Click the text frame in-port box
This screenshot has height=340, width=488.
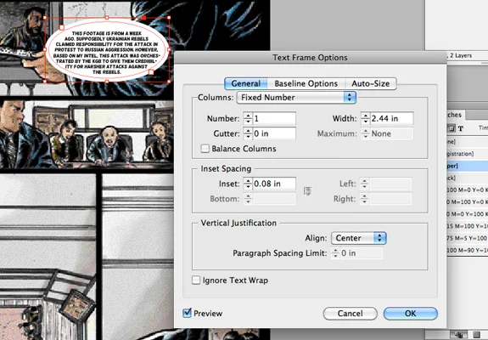(62, 28)
